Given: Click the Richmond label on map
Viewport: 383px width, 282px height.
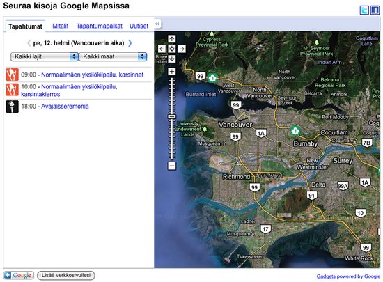Looking at the screenshot, I should (x=237, y=177).
